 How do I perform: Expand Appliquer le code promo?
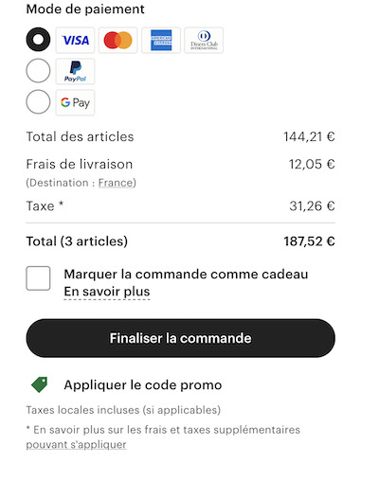click(143, 385)
